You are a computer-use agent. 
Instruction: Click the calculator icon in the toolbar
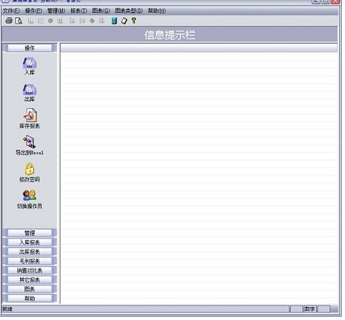click(114, 20)
